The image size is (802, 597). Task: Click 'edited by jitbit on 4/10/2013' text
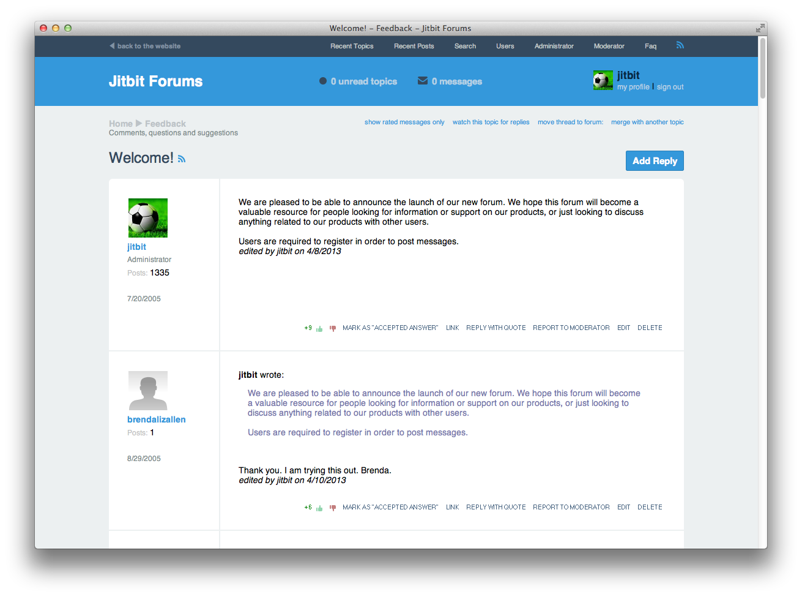coord(292,480)
